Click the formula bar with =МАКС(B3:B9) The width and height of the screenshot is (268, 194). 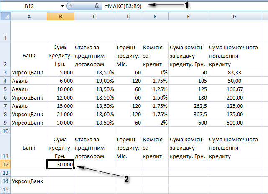point(185,6)
